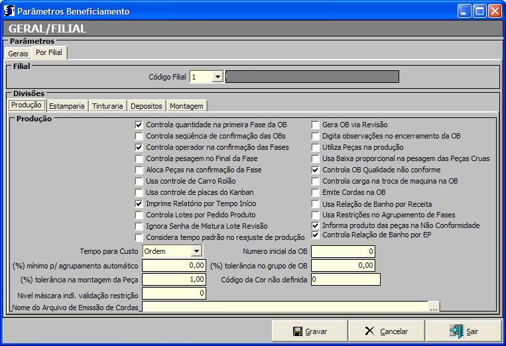Click the application icon in title bar
Viewport: 506px width, 346px height.
(9, 11)
